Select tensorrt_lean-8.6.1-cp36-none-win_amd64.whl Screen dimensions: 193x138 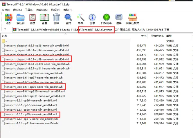click(x=34, y=73)
